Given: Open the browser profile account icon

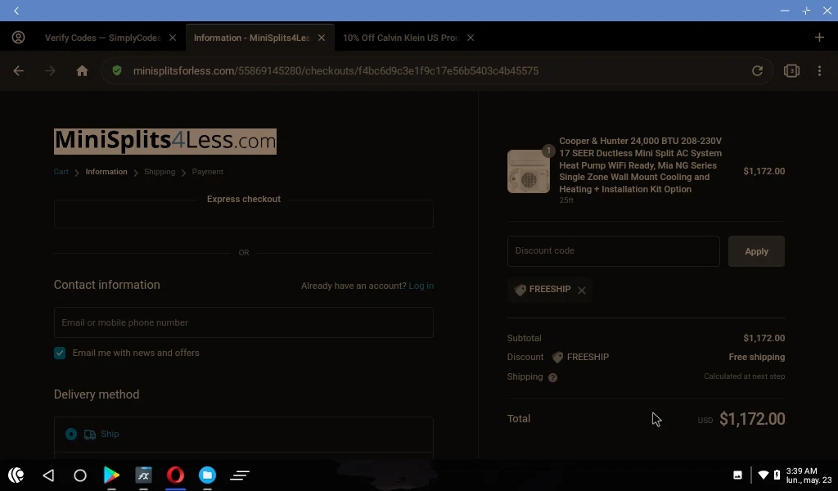Looking at the screenshot, I should pos(18,38).
